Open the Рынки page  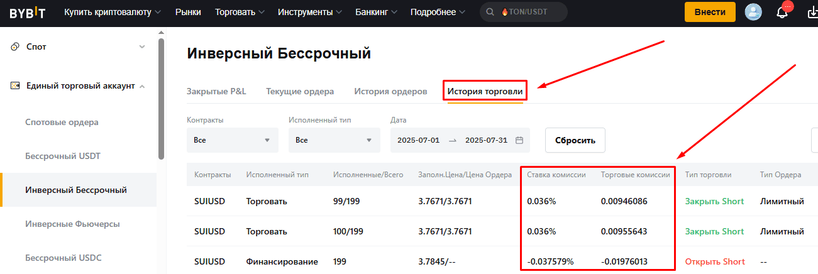[189, 12]
